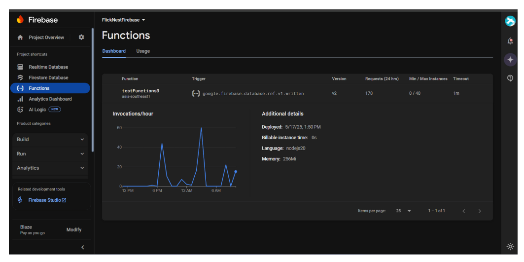Expand the Build category
Image resolution: width=524 pixels, height=262 pixels.
coord(50,139)
